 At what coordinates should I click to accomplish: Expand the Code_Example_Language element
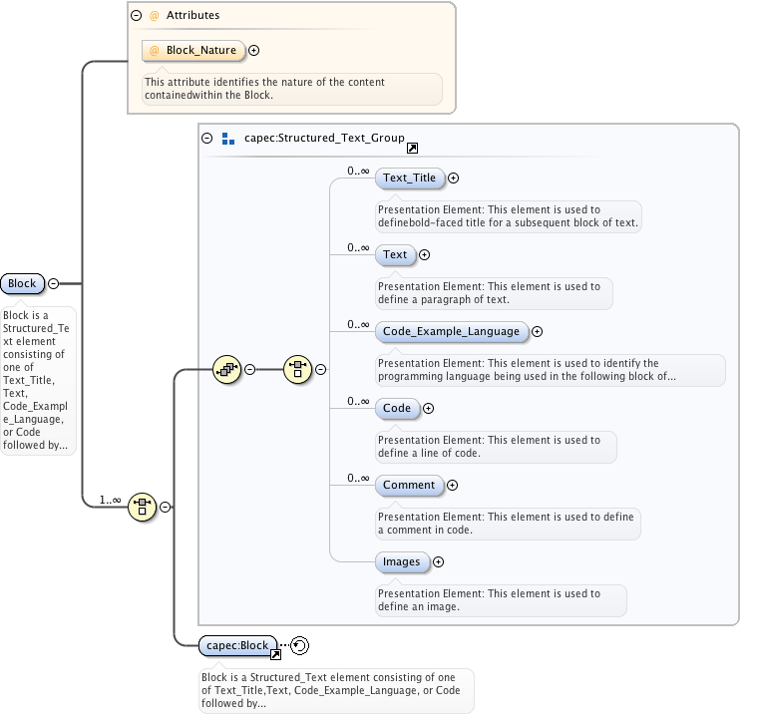(537, 332)
